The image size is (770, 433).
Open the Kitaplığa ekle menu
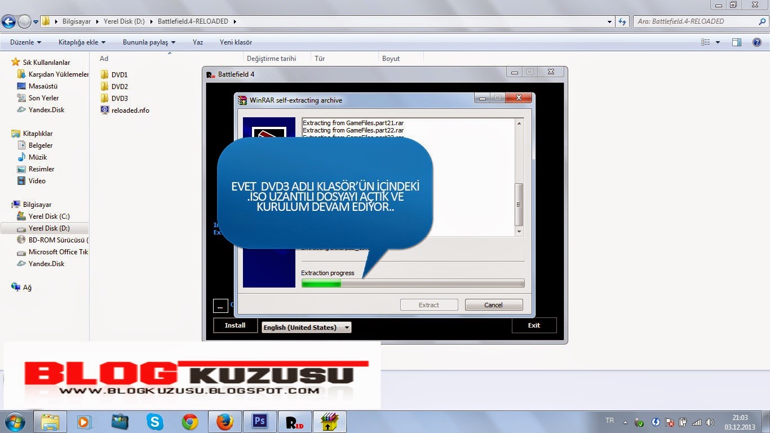pos(82,42)
